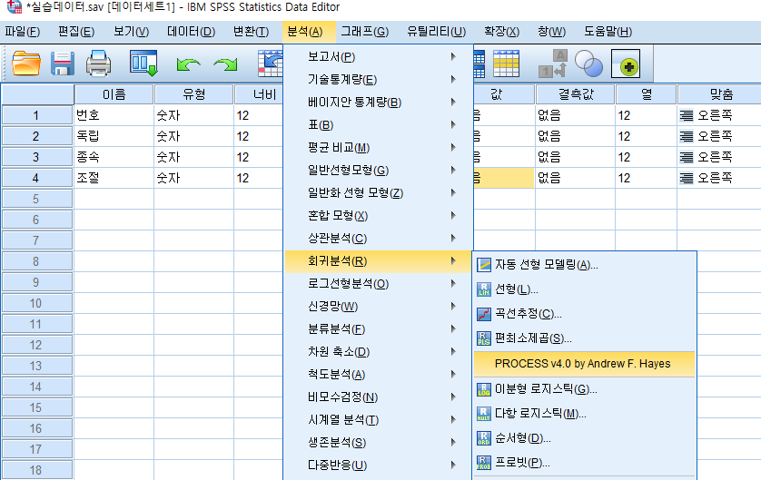Open the 유틸리티(U) menu
Viewport: 761px width, 480px height.
[x=436, y=32]
